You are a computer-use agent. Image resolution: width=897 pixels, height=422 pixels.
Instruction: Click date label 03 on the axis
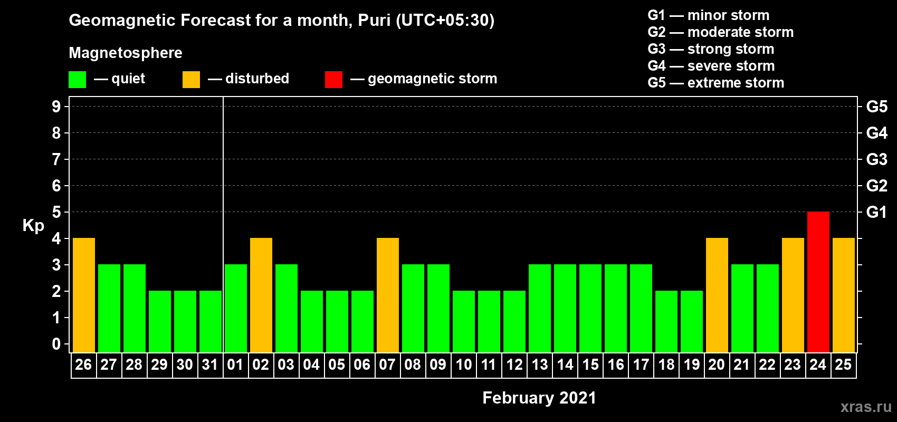(x=286, y=365)
